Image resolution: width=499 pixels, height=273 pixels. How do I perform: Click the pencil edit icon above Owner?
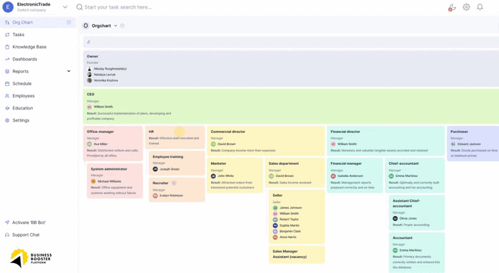click(x=89, y=42)
